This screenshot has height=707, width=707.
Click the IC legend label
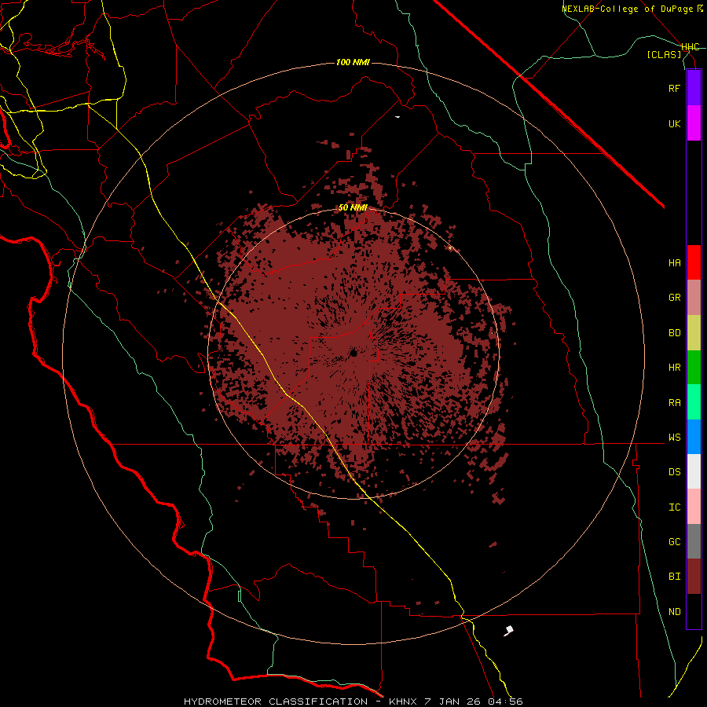tap(674, 507)
